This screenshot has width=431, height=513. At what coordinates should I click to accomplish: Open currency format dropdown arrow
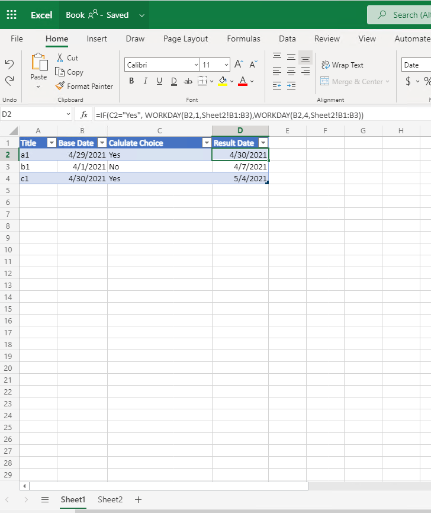417,81
